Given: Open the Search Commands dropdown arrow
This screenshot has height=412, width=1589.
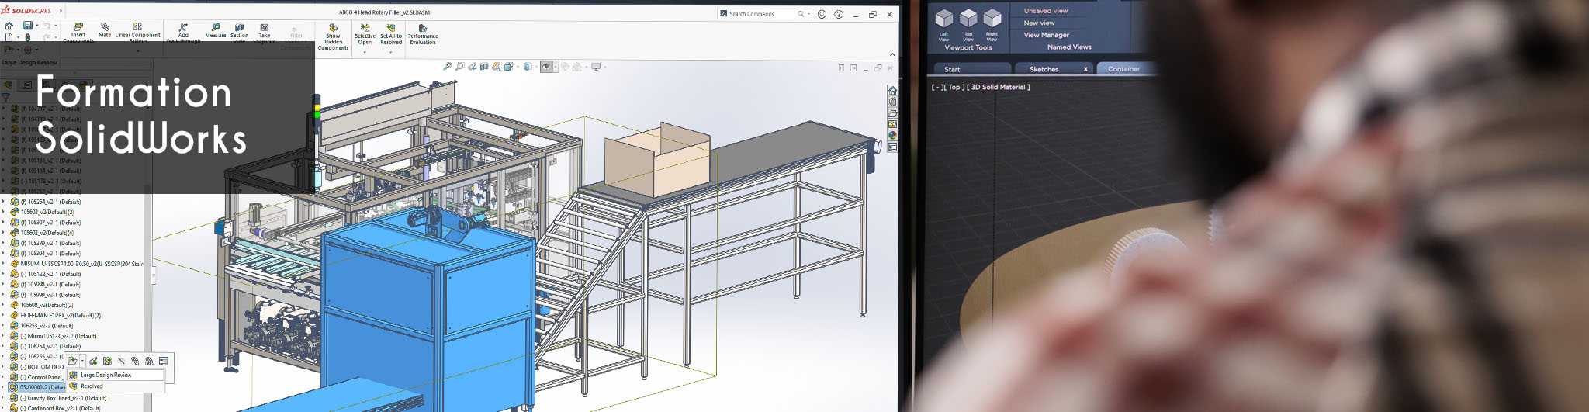Looking at the screenshot, I should pos(809,14).
